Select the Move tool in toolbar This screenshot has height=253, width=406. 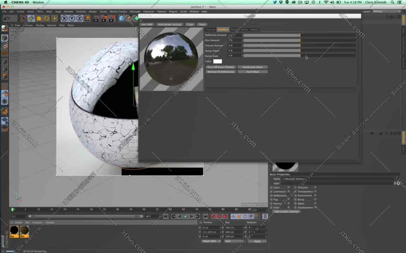31,19
